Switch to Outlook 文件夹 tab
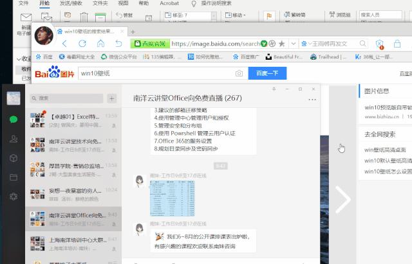 100,3
